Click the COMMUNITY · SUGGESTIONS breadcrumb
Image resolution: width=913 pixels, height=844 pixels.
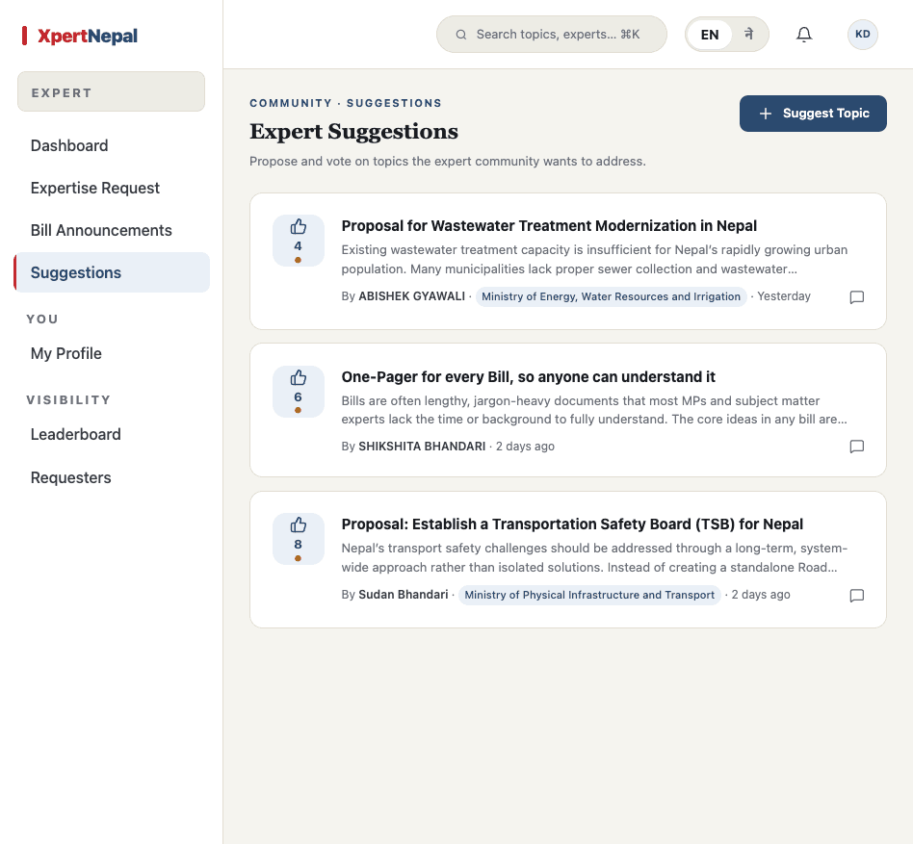[x=346, y=103]
